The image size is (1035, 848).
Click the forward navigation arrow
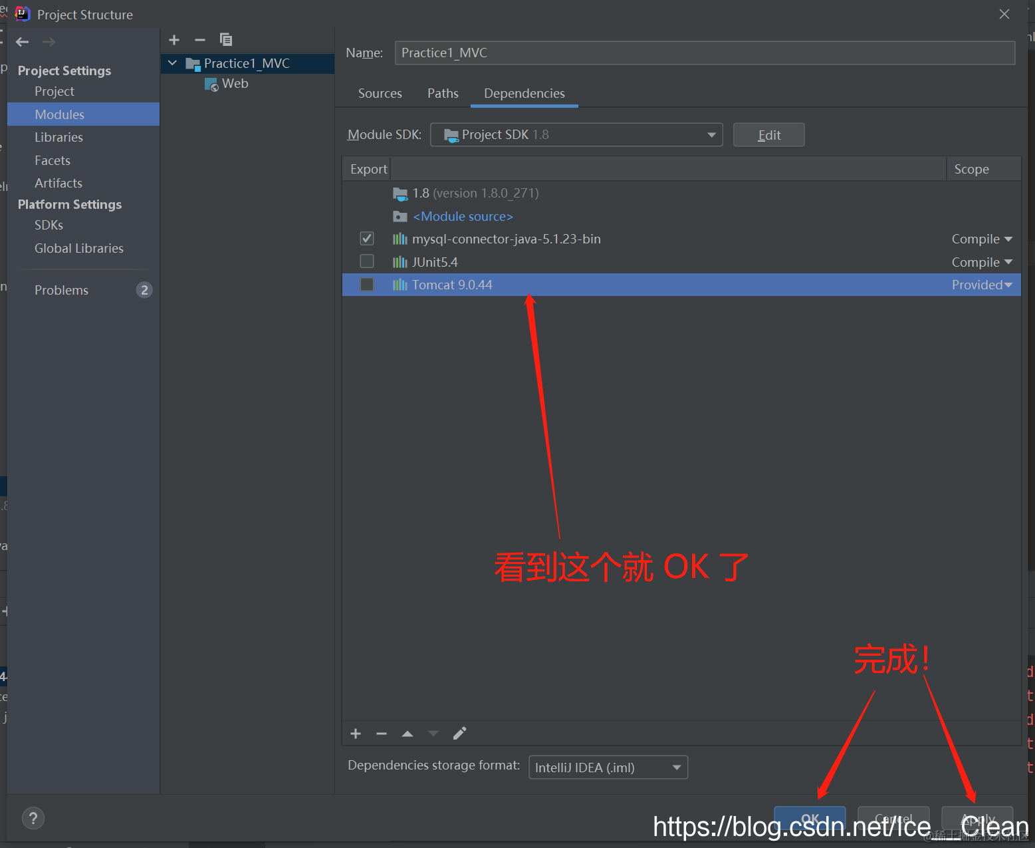click(49, 42)
